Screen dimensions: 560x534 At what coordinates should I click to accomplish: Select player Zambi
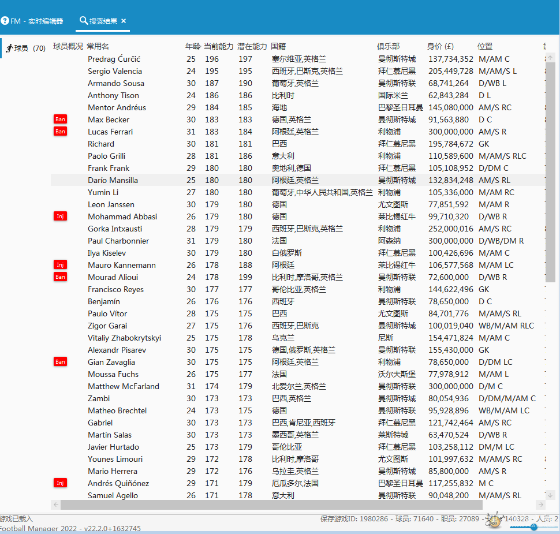[x=99, y=399]
